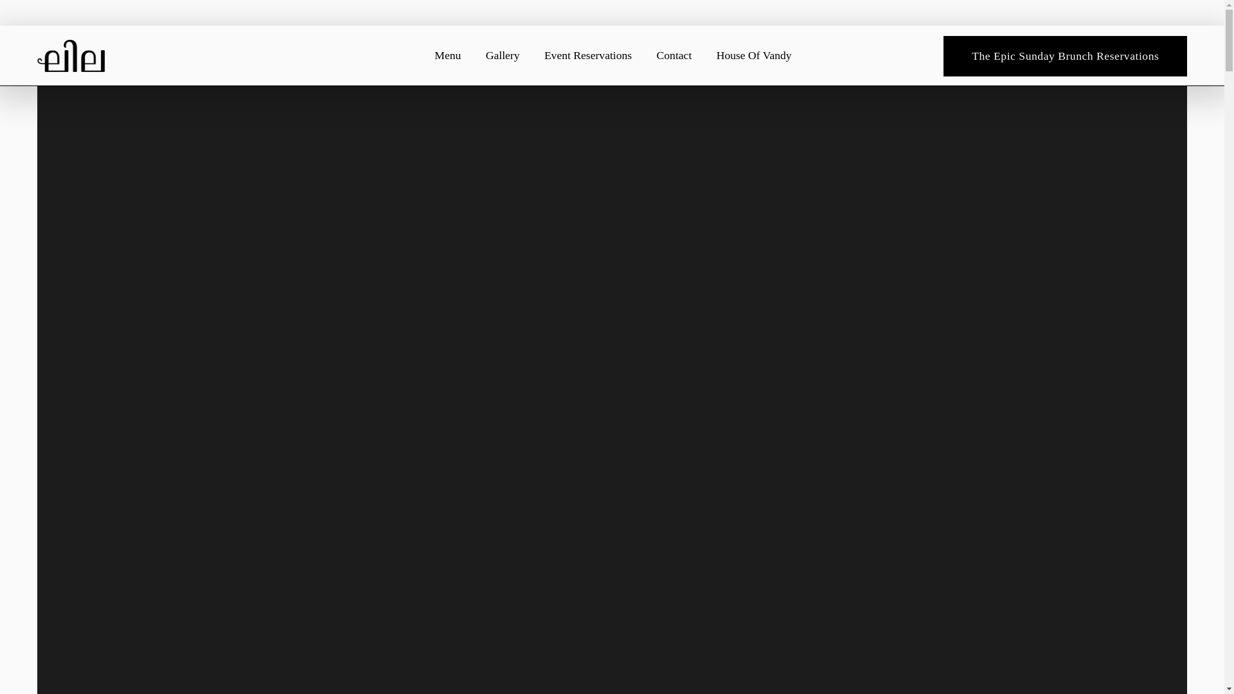
Task: Click the scrollbar down arrow
Action: [1229, 689]
